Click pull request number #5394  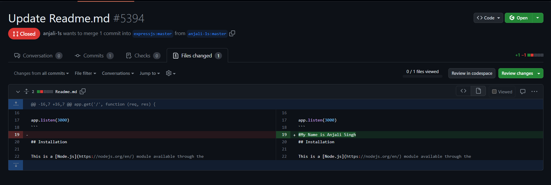coord(129,18)
